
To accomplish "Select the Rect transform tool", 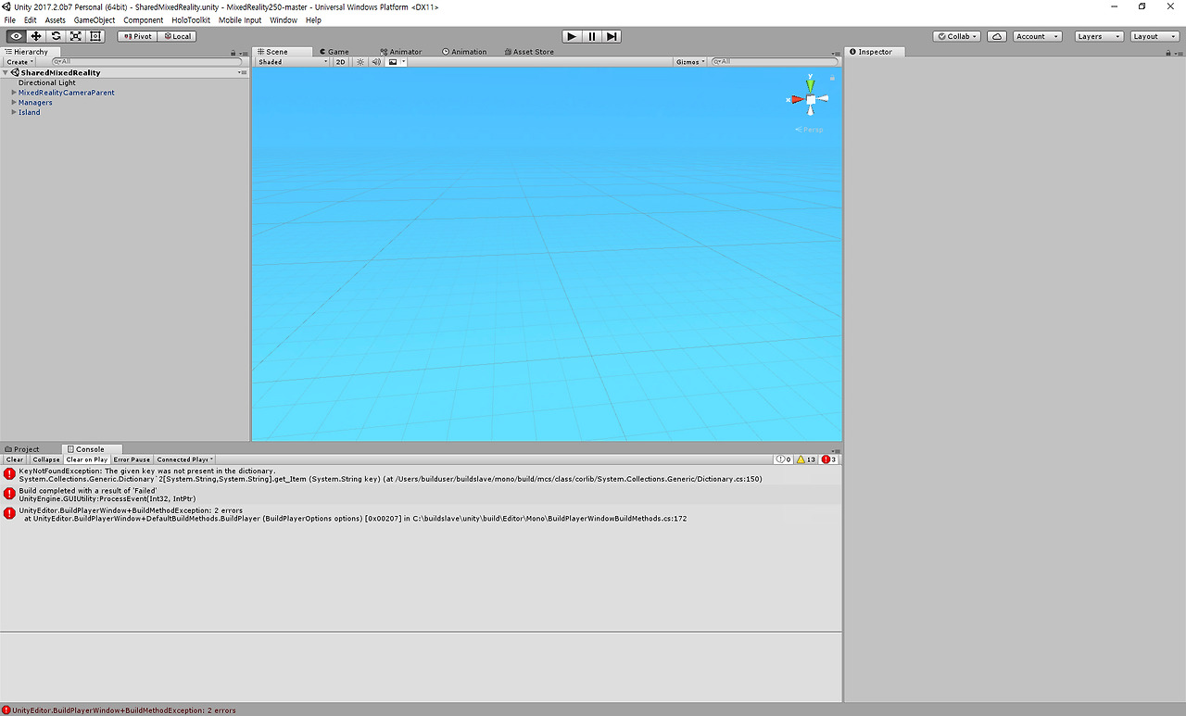I will click(96, 36).
